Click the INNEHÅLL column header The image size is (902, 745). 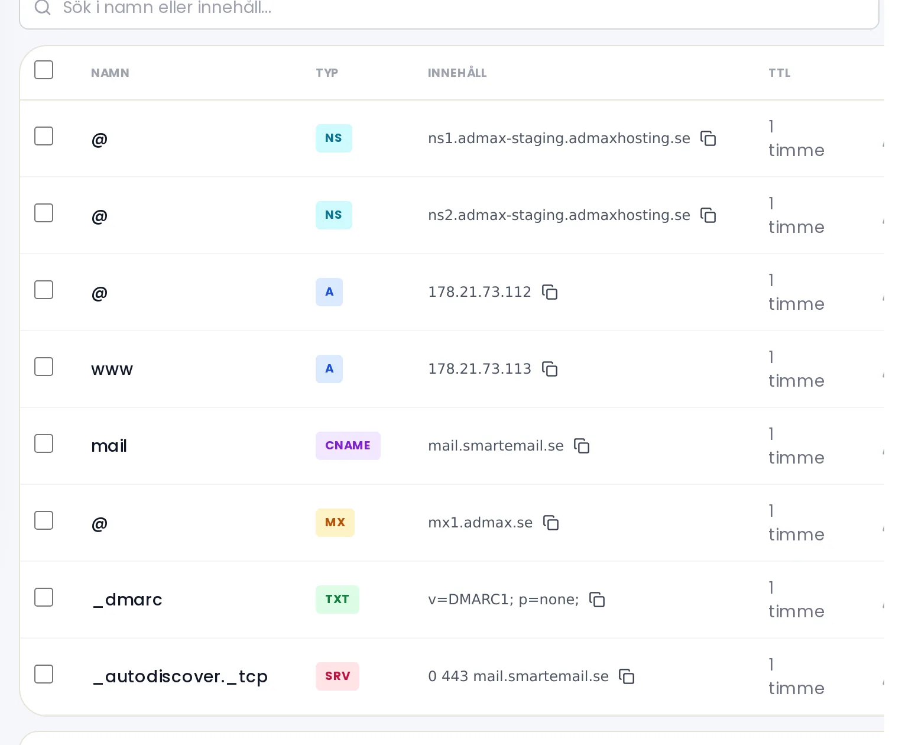click(x=457, y=73)
